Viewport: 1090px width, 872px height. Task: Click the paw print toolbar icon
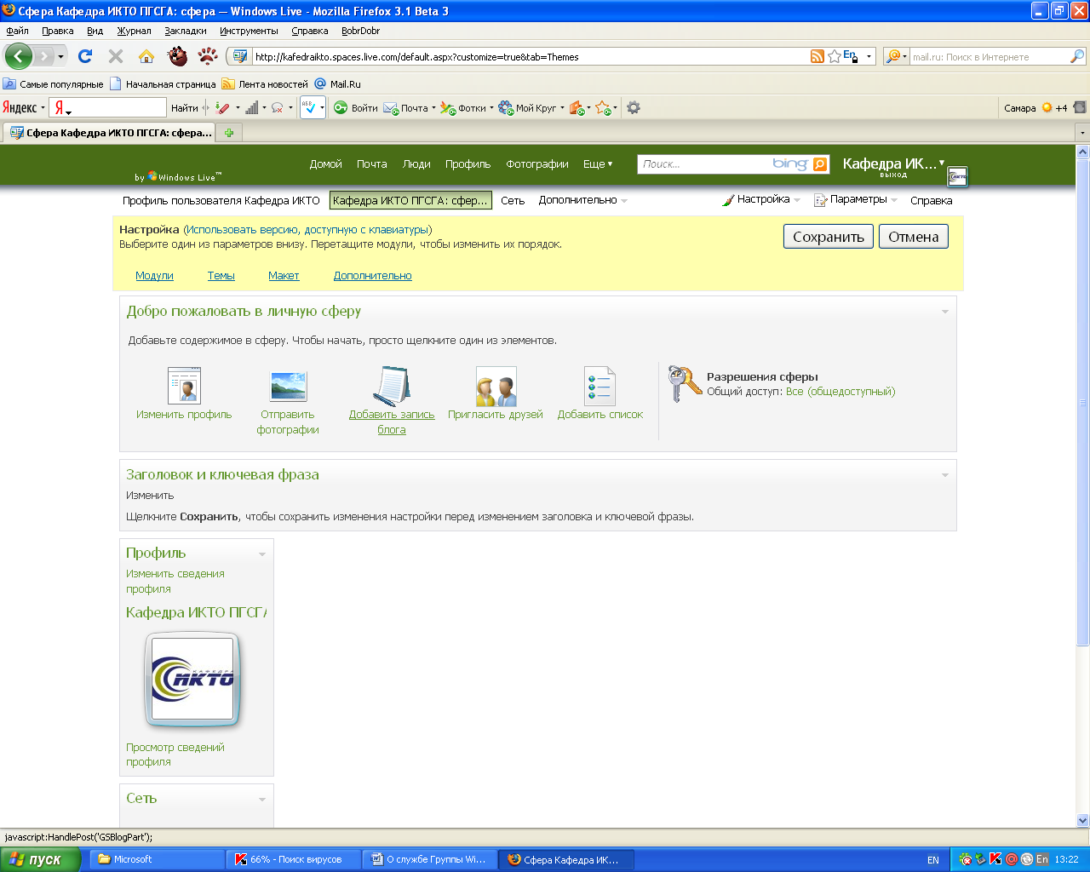tap(208, 56)
